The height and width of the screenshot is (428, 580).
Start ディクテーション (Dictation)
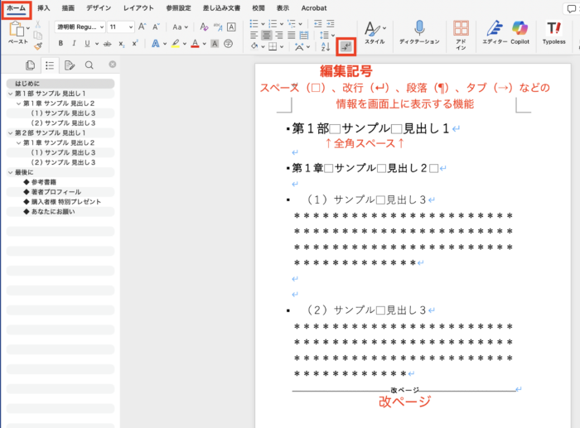[419, 32]
